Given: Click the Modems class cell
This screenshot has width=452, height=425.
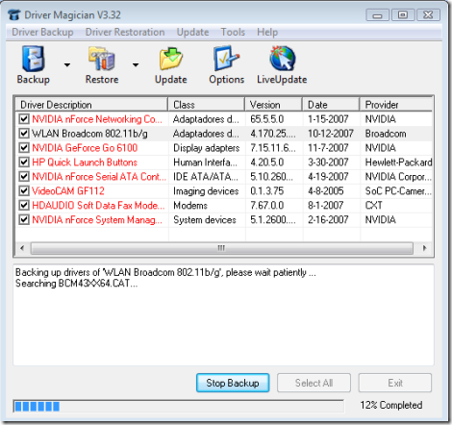Looking at the screenshot, I should click(190, 205).
